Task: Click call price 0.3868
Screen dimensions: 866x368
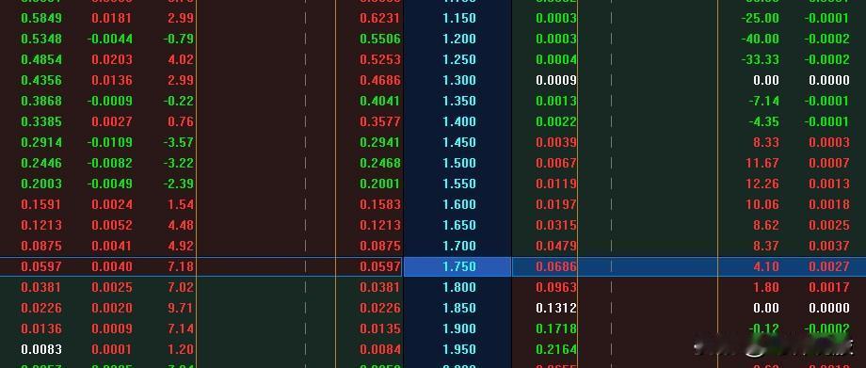Action: click(41, 101)
